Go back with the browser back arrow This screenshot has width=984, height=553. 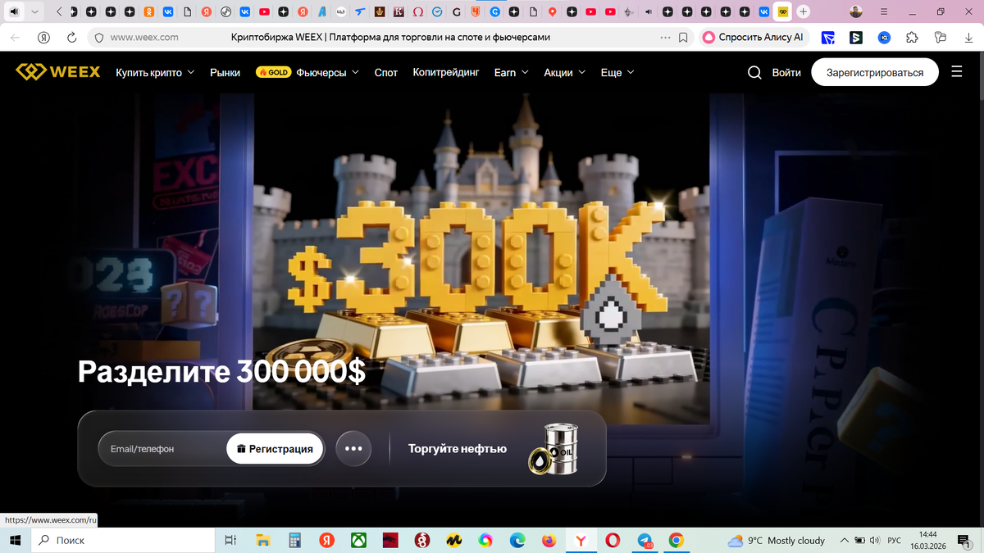click(x=15, y=38)
